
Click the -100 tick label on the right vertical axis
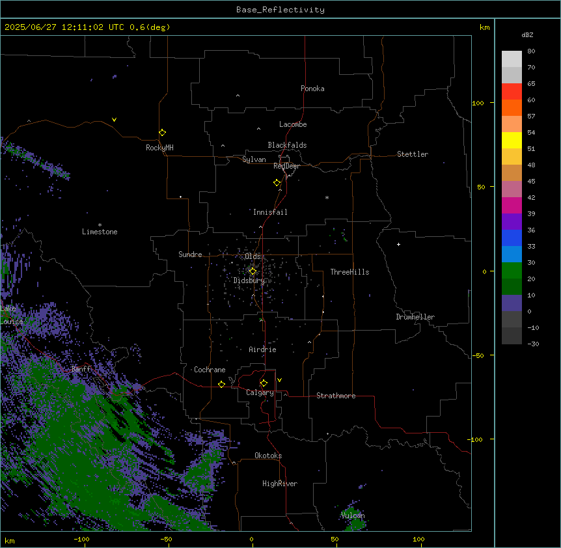click(476, 439)
